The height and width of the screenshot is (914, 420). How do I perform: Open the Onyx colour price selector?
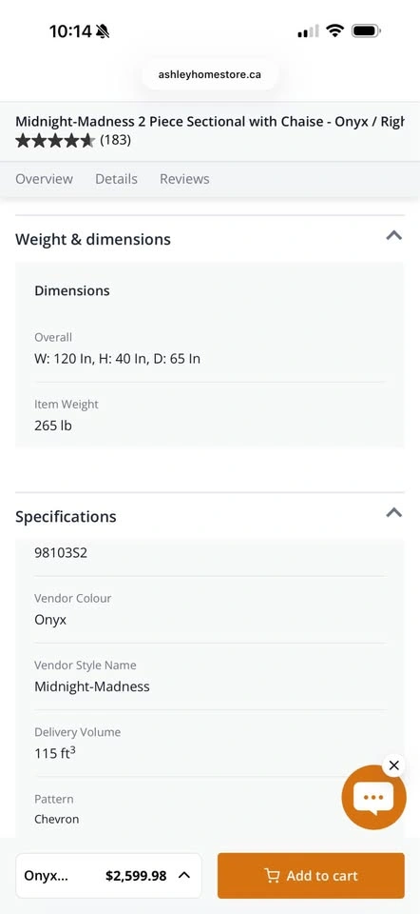pyautogui.click(x=108, y=876)
